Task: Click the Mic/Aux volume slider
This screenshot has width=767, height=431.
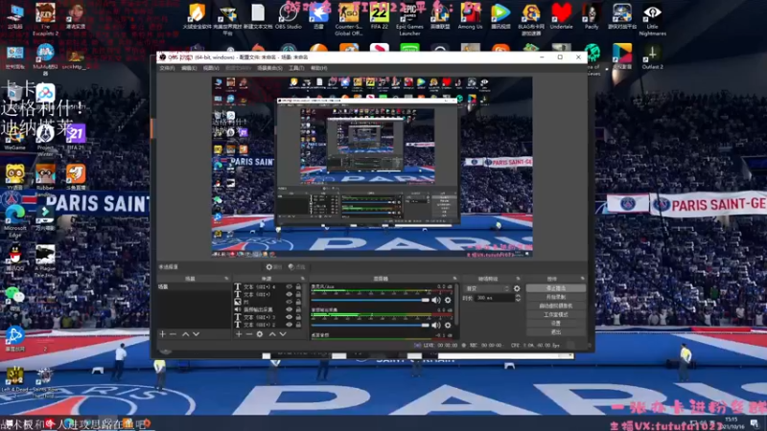Action: (370, 300)
